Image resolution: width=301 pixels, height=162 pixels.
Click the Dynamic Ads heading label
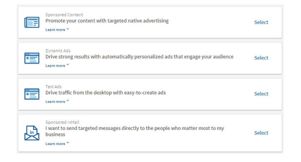point(58,51)
